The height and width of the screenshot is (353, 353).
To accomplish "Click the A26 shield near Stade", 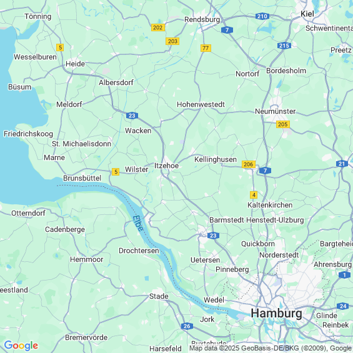I will (187, 326).
